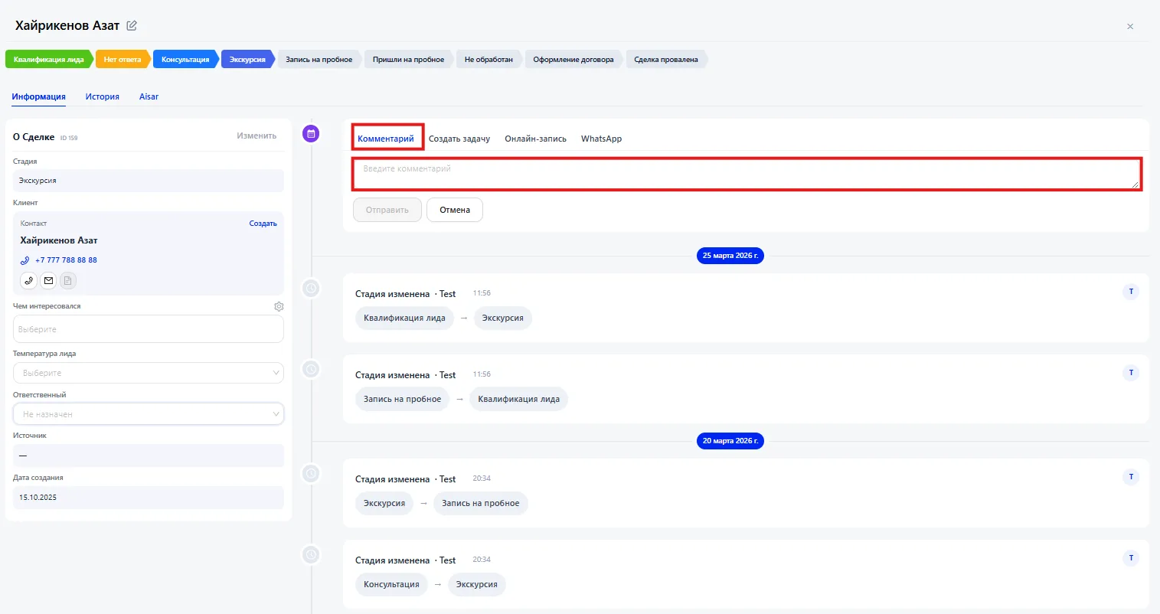The height and width of the screenshot is (614, 1160).
Task: Select the Экскурсия pipeline stage
Action: (x=247, y=60)
